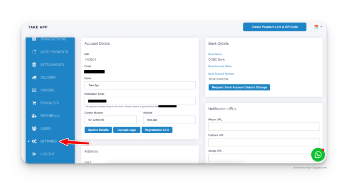Click the MID value 1403001
The width and height of the screenshot is (348, 190).
tap(90, 60)
